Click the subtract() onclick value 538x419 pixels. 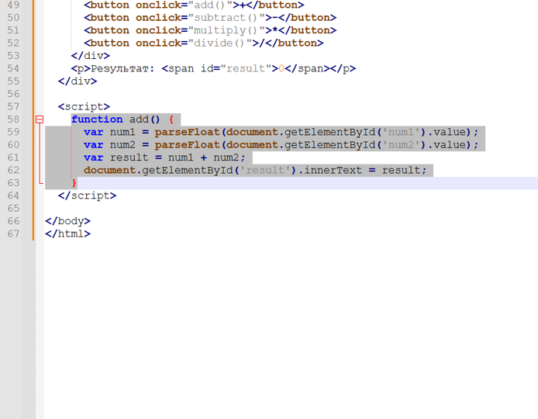(226, 18)
